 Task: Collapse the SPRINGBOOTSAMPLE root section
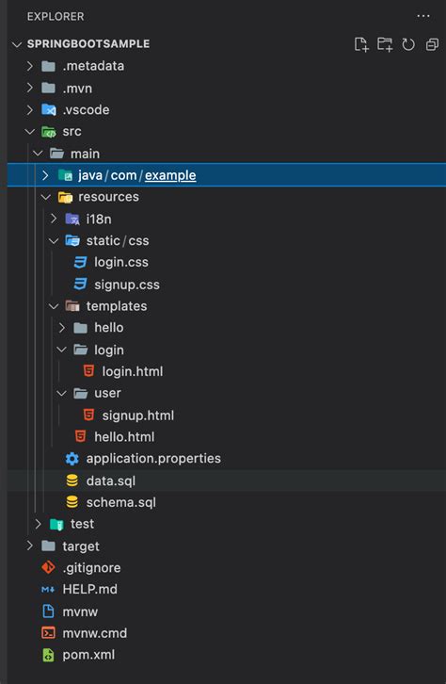click(17, 44)
